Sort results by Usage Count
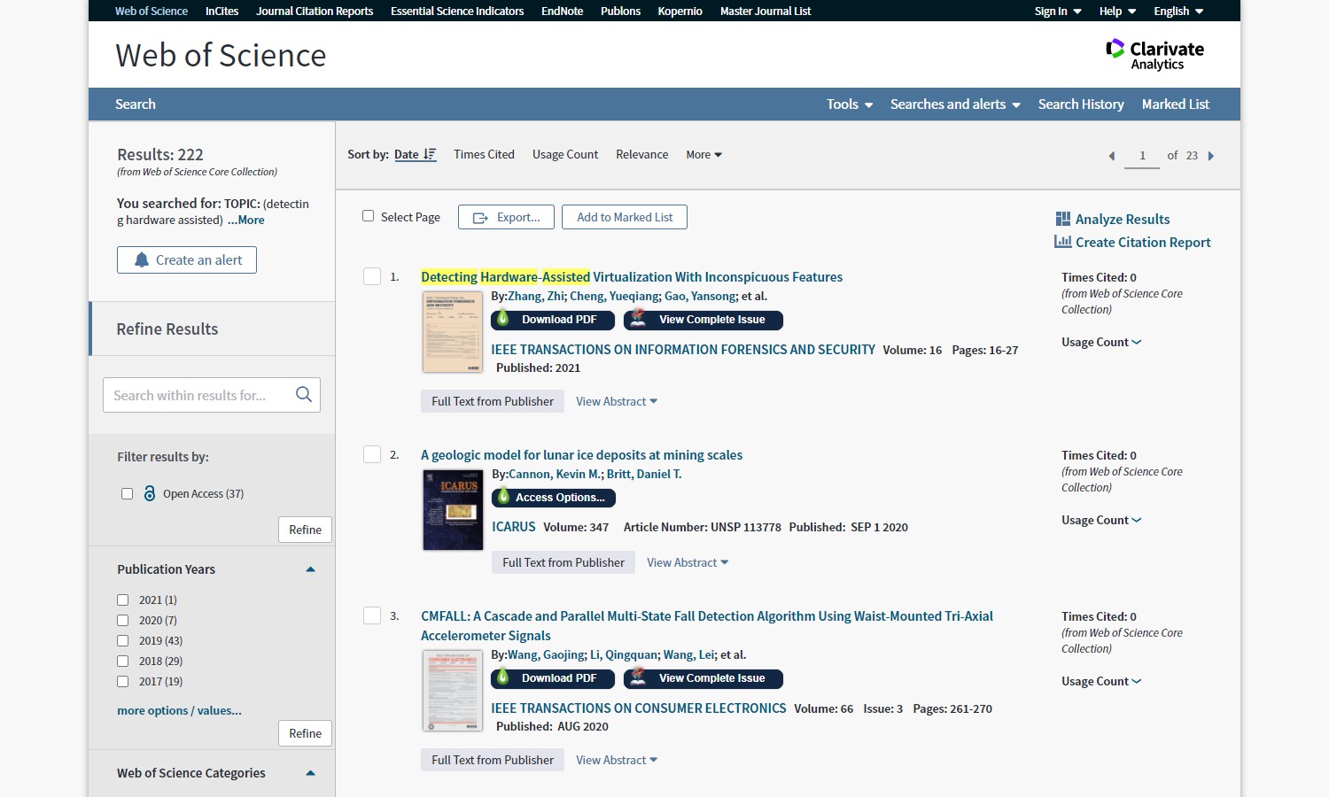The height and width of the screenshot is (797, 1329). pos(565,154)
